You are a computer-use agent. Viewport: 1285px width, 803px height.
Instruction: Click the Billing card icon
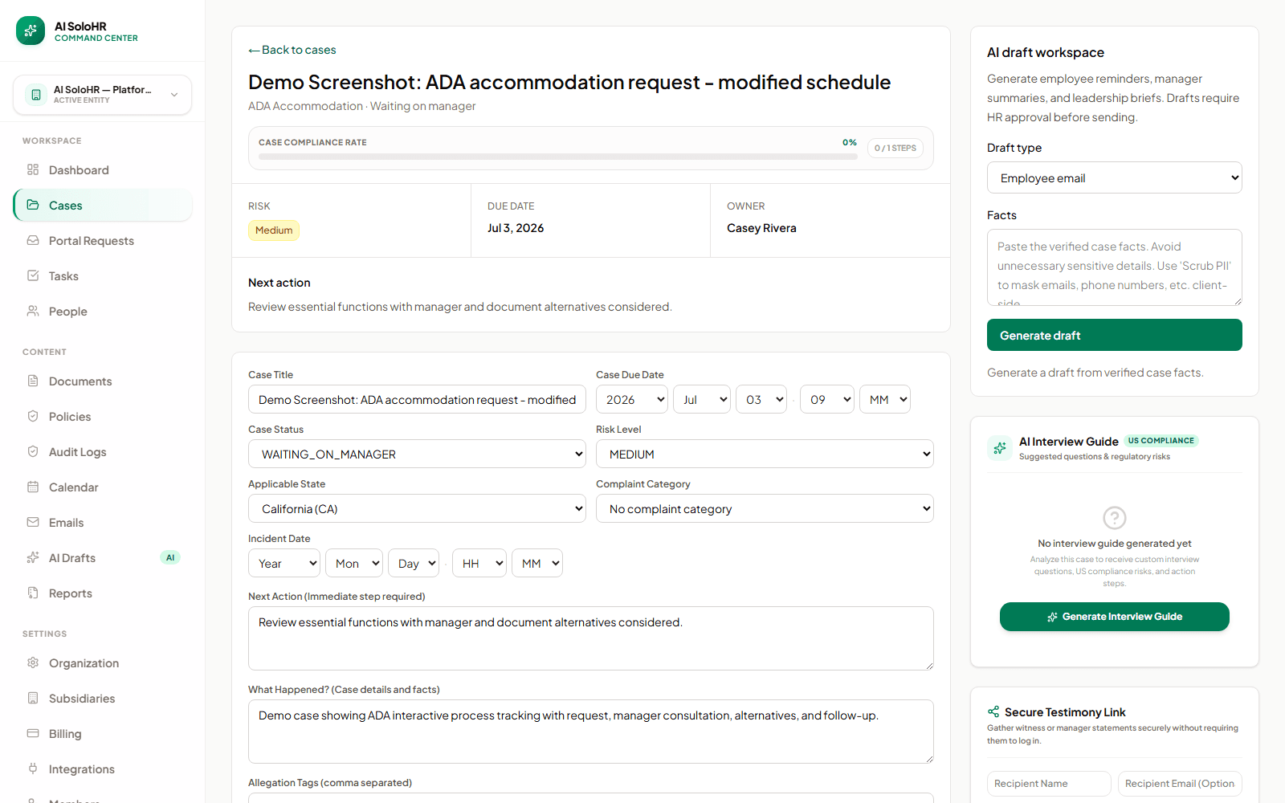pos(33,733)
